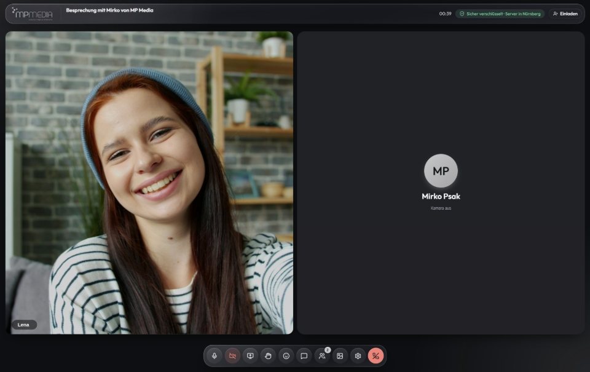Select Lena's video tile

[x=149, y=183]
